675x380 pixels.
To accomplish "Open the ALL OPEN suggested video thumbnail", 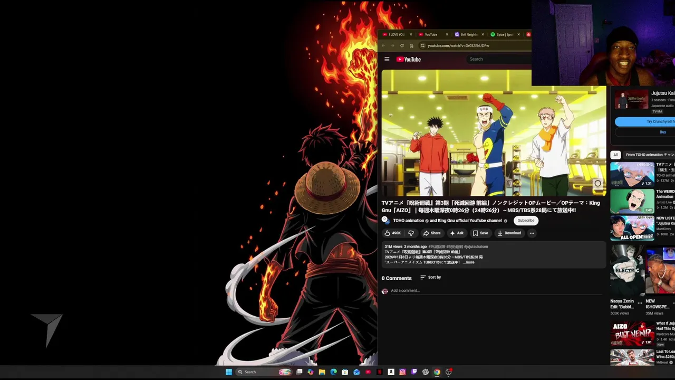I will (x=632, y=228).
